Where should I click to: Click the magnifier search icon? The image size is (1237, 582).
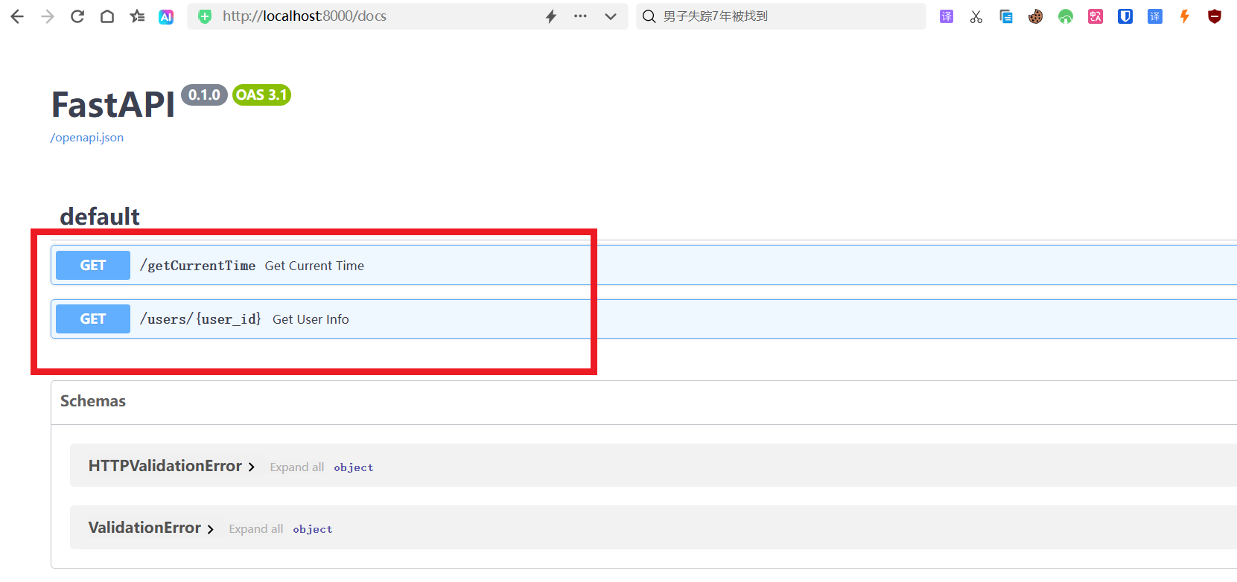[x=649, y=16]
